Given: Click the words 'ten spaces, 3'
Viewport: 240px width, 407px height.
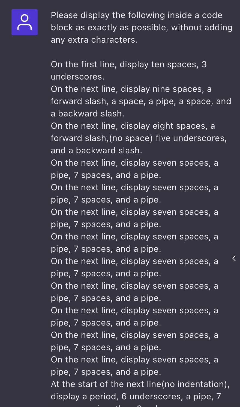Looking at the screenshot, I should click(179, 65).
